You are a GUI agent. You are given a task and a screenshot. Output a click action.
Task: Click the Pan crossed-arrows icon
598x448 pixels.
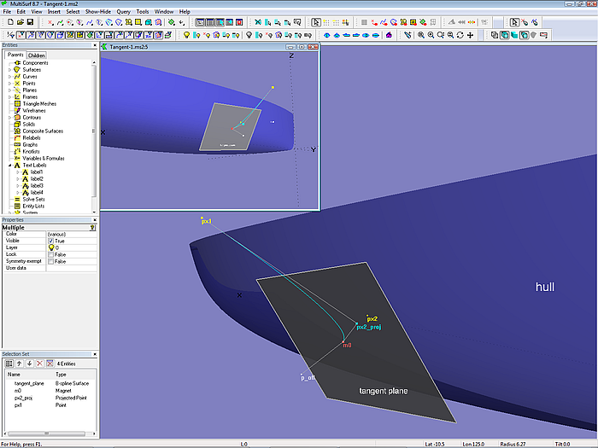coord(471,35)
